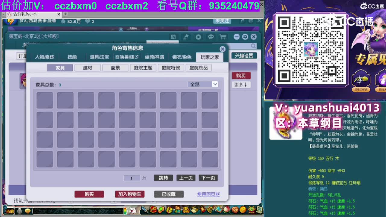Viewport: 386px width, 217px height.
Task: Click the magnifier search icon in 藏宝阁
Action: 253,46
